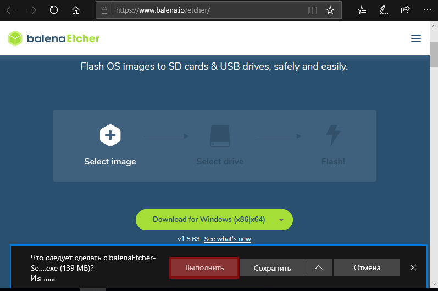Go back to the previous page
438x291 pixels.
point(10,10)
